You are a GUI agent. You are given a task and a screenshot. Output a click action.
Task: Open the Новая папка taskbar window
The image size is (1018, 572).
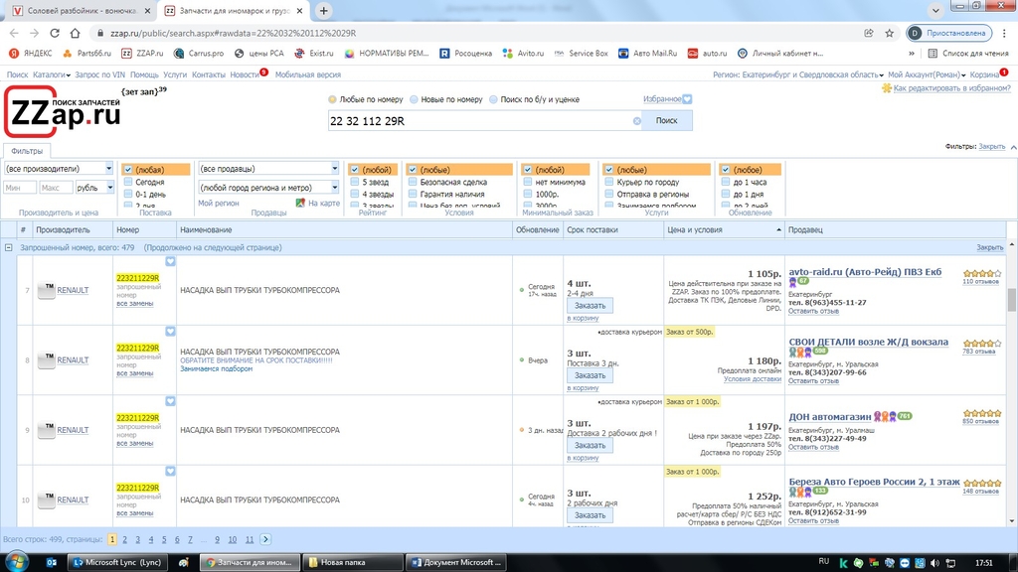[353, 562]
